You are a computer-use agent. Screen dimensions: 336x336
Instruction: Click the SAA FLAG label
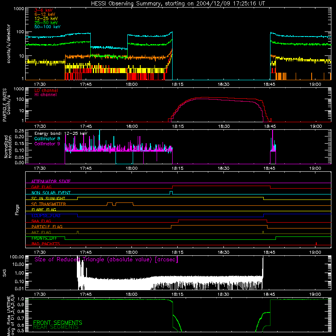click(x=41, y=221)
